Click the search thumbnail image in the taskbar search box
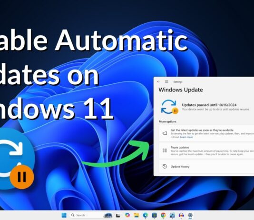Image resolution: width=254 pixels, height=220 pixels. click(x=108, y=215)
